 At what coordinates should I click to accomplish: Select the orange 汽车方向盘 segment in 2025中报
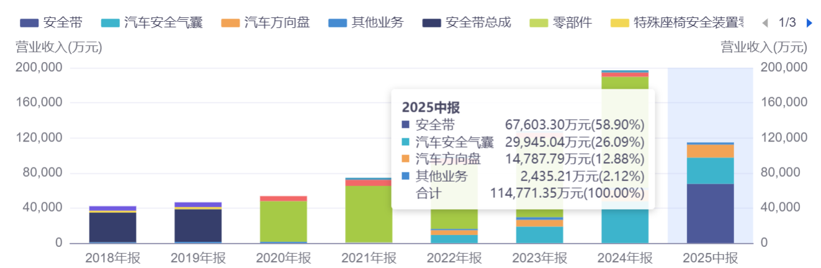tap(710, 151)
